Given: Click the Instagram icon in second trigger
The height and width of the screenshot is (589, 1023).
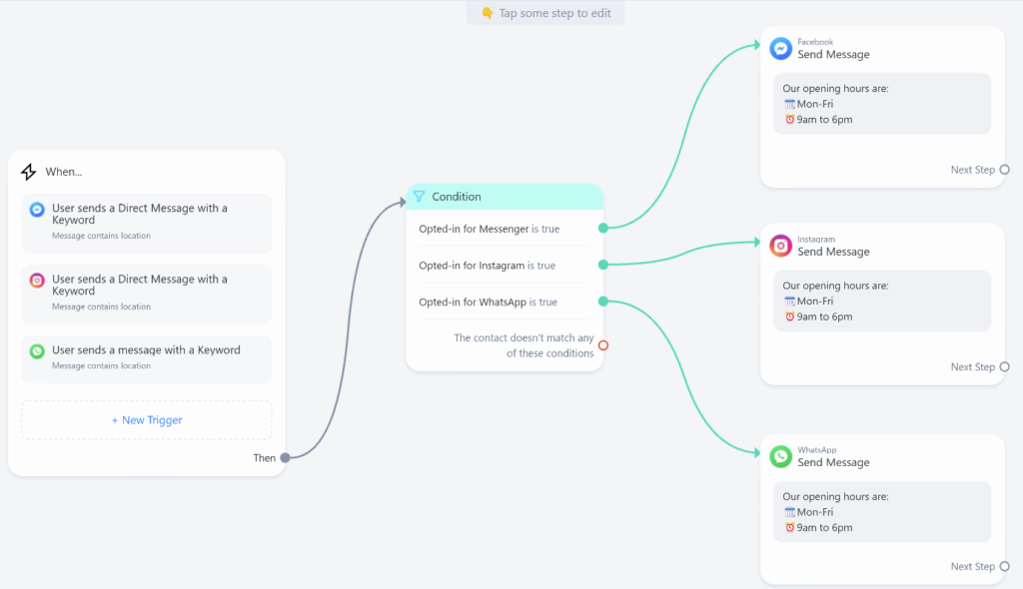Looking at the screenshot, I should [37, 281].
